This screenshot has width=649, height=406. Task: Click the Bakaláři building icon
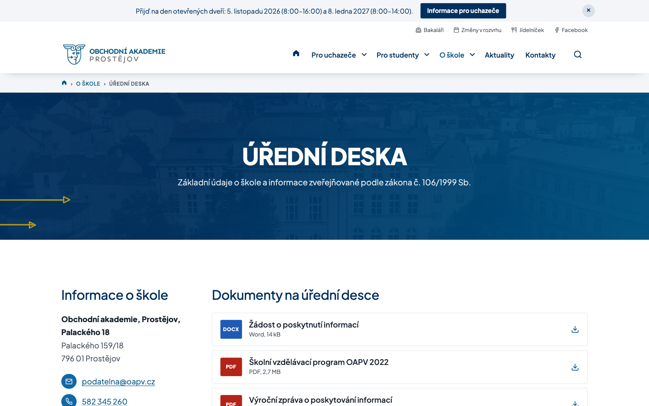[418, 30]
